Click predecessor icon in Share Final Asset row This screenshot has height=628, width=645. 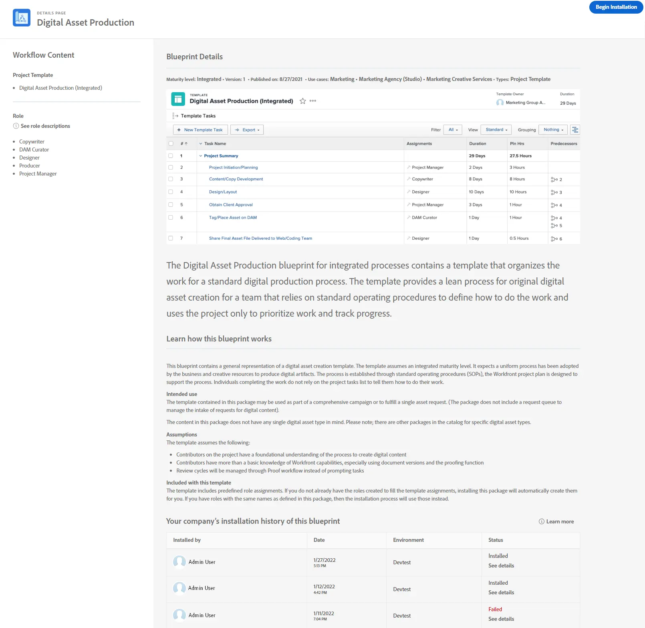click(x=554, y=239)
